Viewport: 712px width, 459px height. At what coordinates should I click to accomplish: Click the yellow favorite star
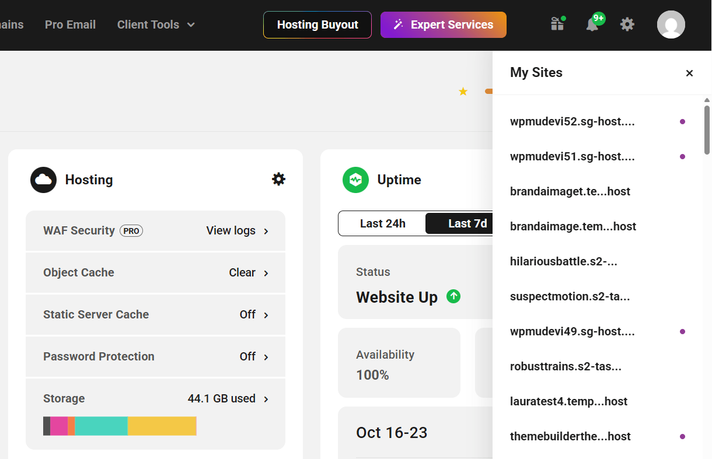pos(463,92)
